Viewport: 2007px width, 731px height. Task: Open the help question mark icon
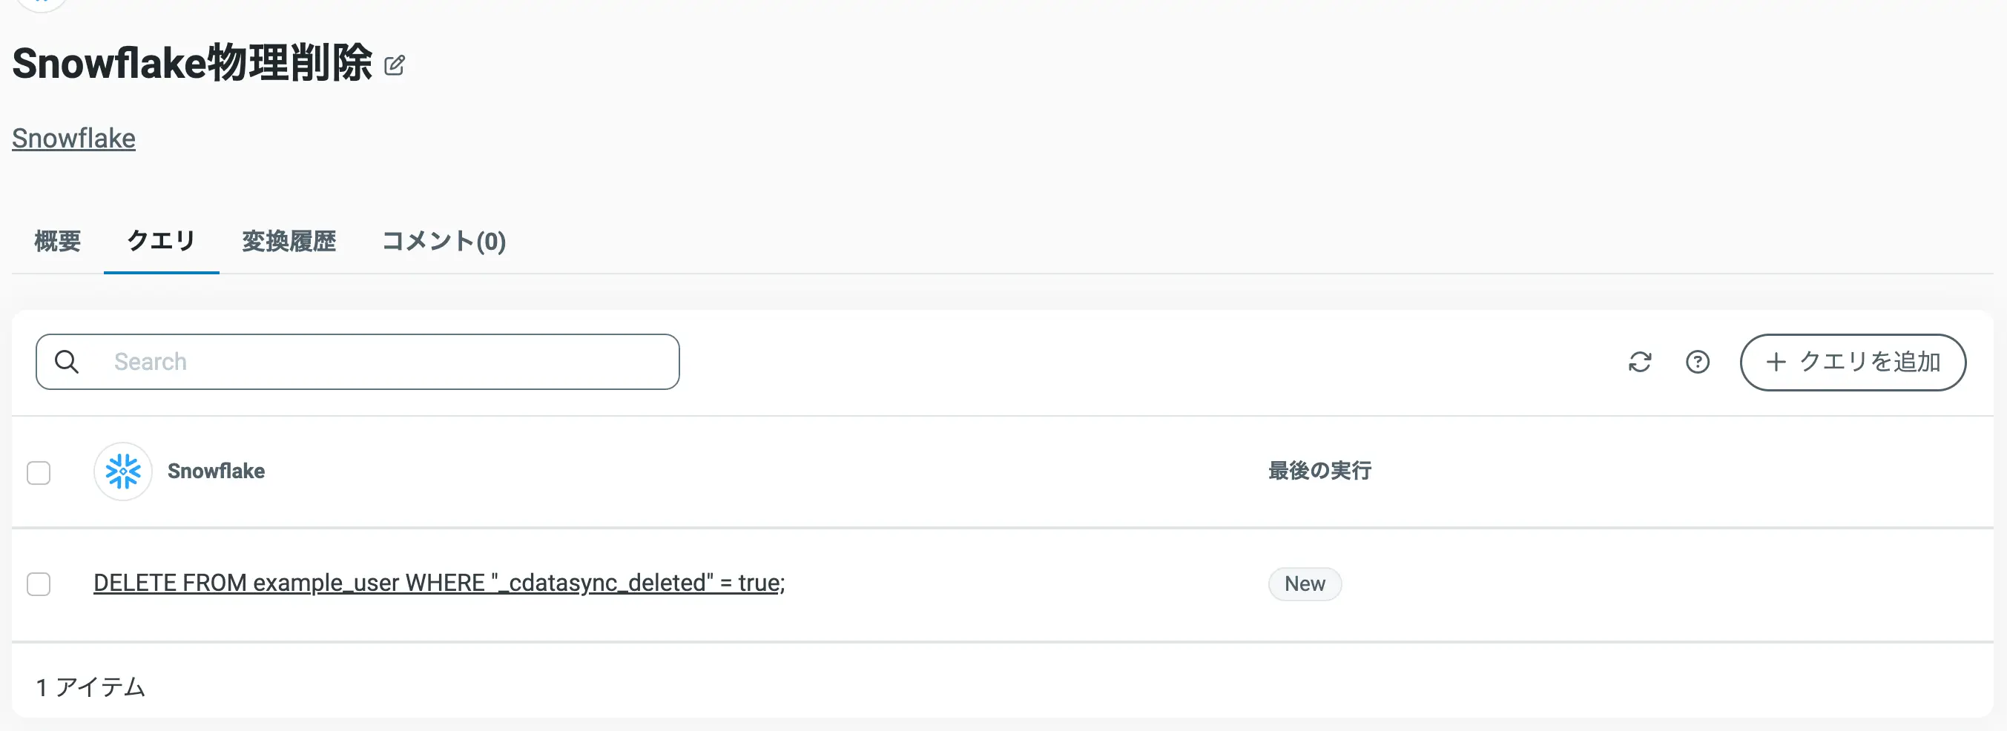pos(1697,362)
